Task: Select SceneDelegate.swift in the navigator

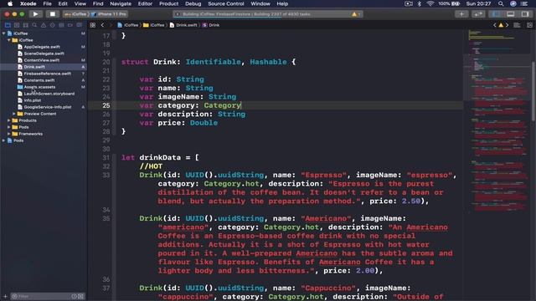Action: (x=44, y=54)
